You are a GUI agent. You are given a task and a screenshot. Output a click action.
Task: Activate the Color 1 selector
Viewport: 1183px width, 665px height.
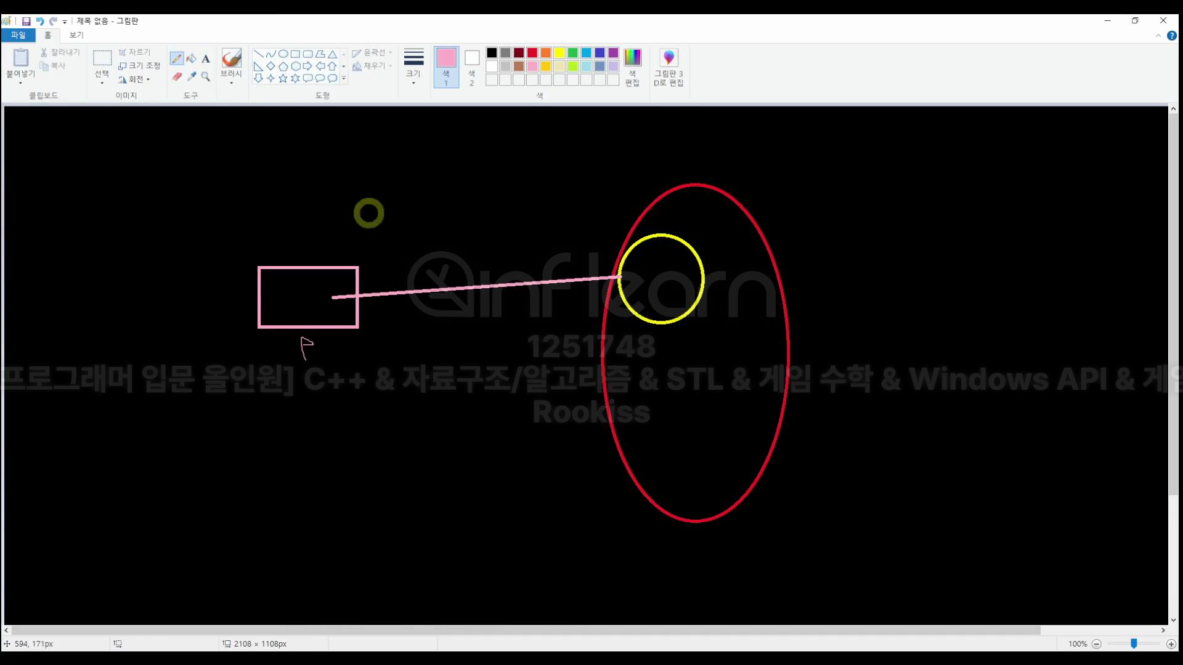coord(446,66)
